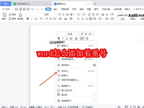The width and height of the screenshot is (144, 108).
Task: Apply superscript X² formatting
Action: 46,19
